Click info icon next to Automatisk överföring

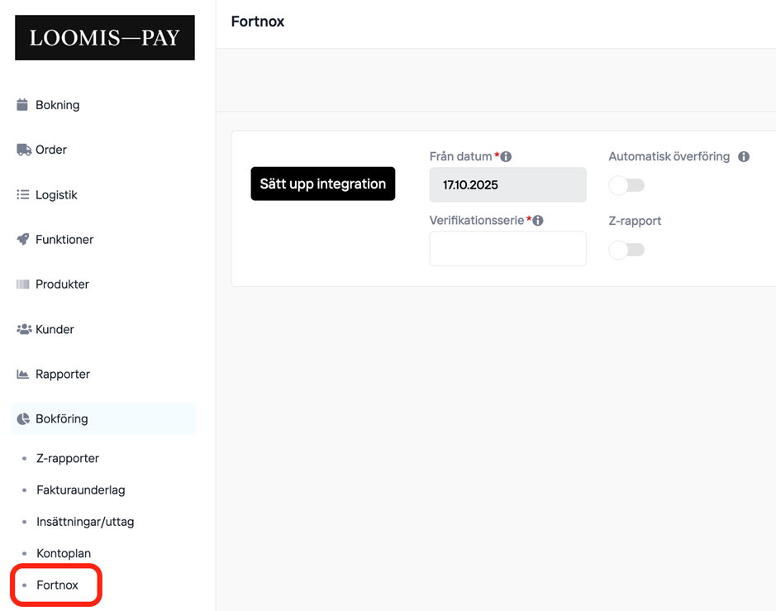click(744, 157)
